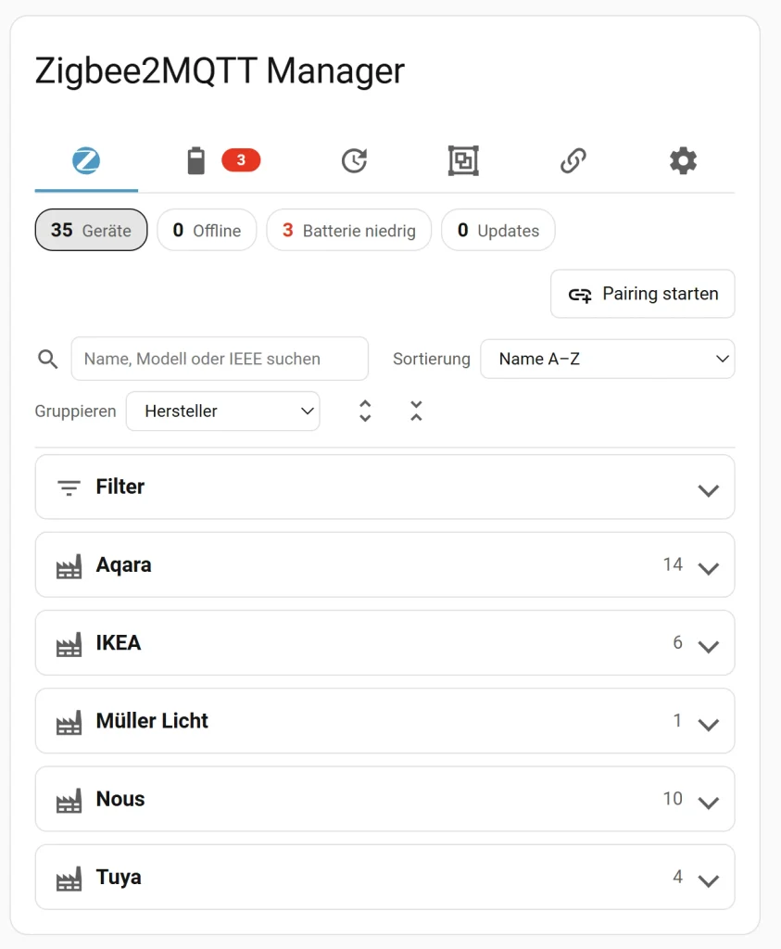This screenshot has width=781, height=949.
Task: Click the IKEA manufacturer name
Action: click(x=119, y=643)
